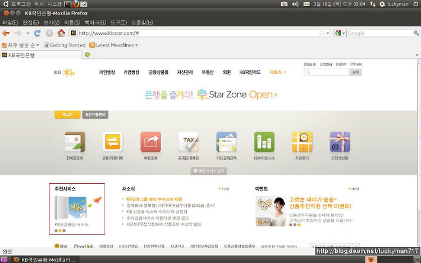
Task: Open the 편집(E) menu
Action: click(x=31, y=22)
